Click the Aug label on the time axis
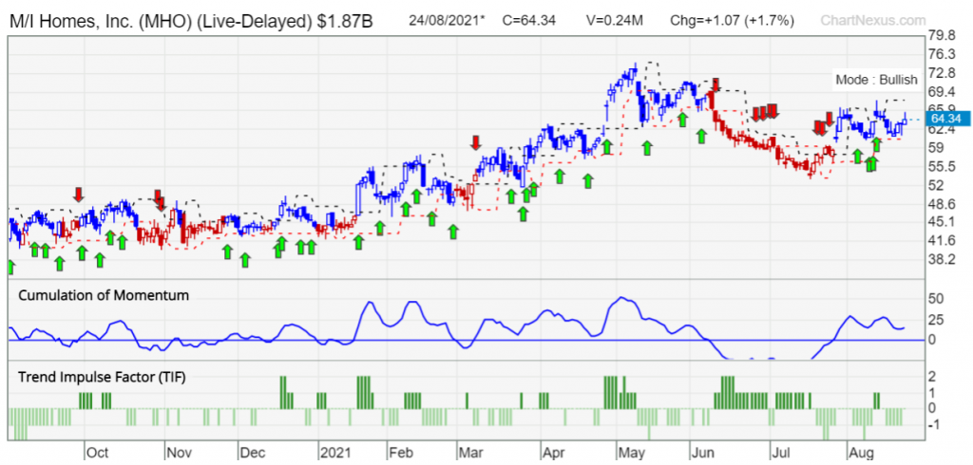This screenshot has height=465, width=973. (861, 453)
